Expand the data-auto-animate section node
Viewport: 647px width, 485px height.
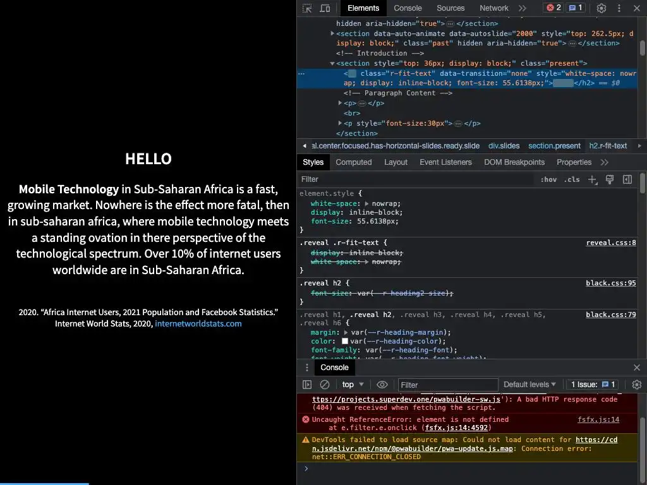tap(332, 33)
